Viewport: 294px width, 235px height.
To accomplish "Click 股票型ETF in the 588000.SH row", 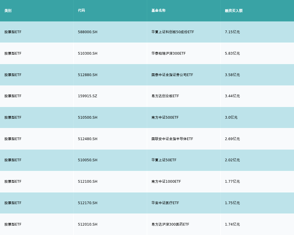I will (13, 32).
